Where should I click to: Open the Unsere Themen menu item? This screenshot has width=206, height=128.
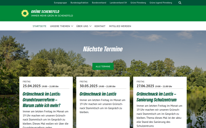60,26
